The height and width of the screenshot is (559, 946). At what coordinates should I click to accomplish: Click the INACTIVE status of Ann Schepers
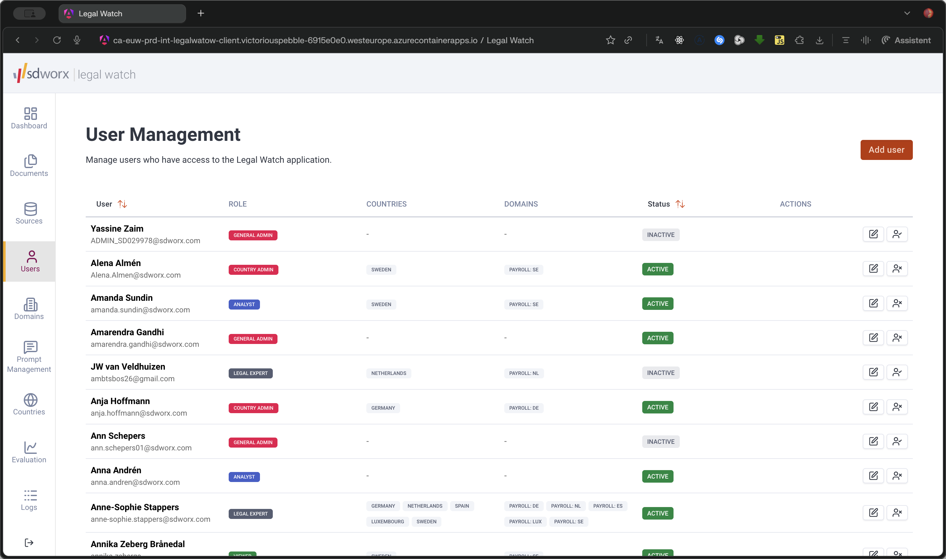pos(661,442)
